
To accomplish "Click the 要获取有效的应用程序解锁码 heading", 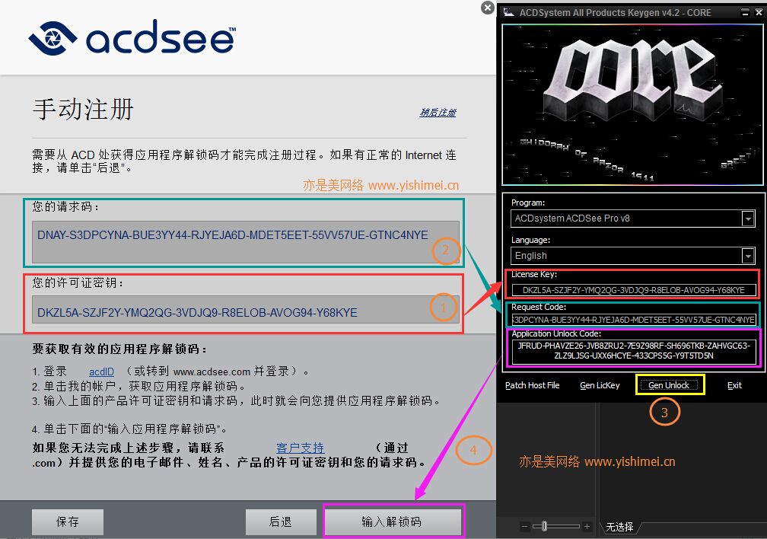I will (x=120, y=349).
